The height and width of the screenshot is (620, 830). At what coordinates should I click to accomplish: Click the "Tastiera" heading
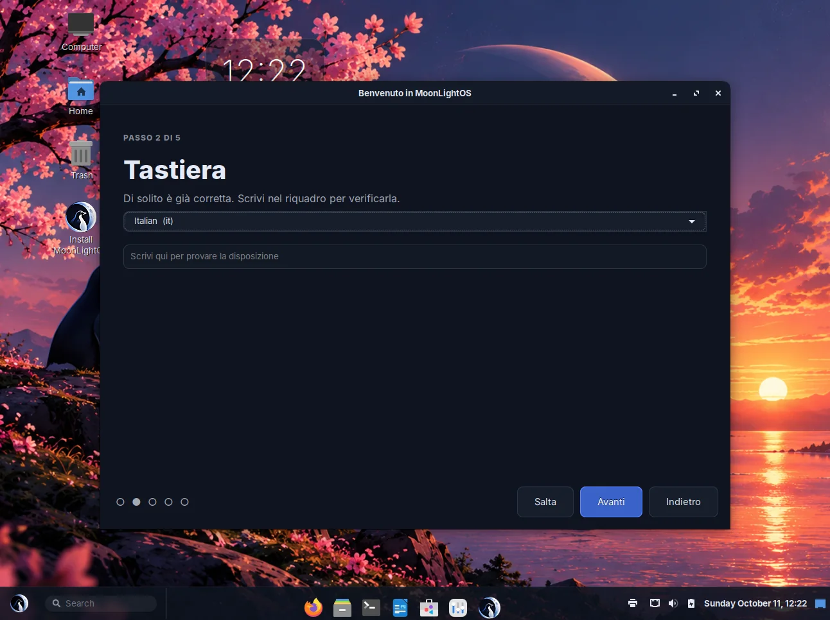[x=175, y=170]
